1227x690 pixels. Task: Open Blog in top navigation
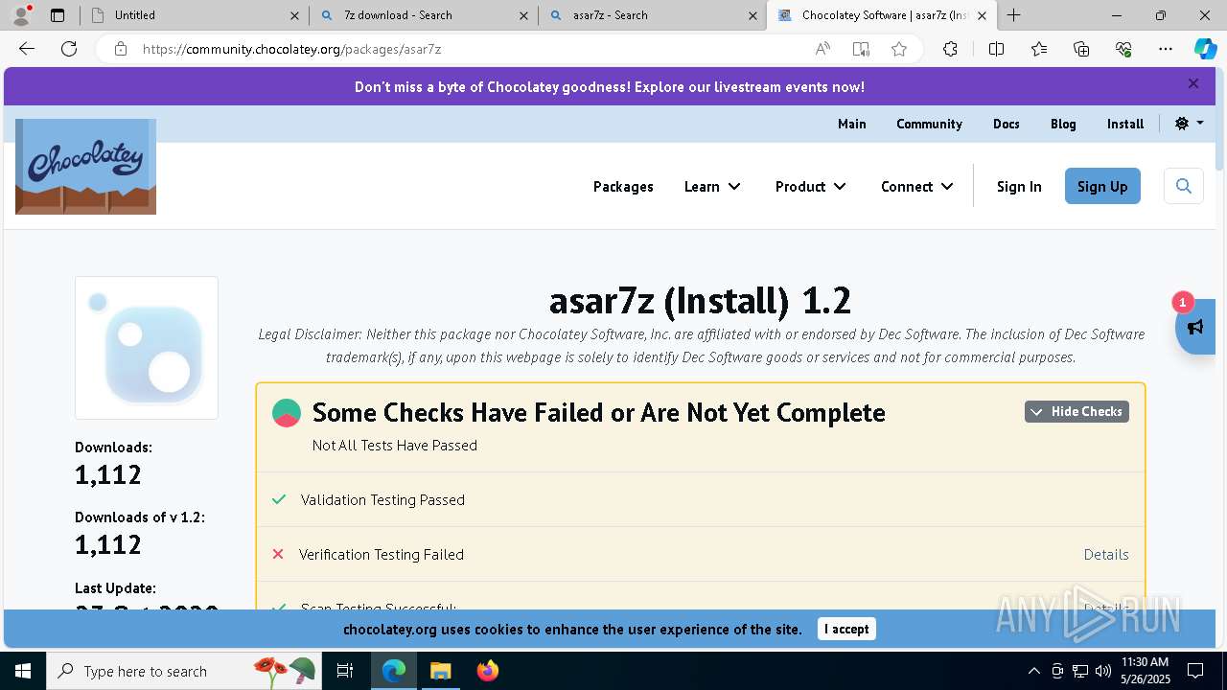[x=1063, y=124]
